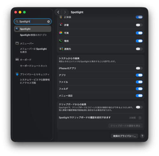The width and height of the screenshot is (159, 156).
Task: Click the magnifying glass in the search field
Action: (17, 22)
